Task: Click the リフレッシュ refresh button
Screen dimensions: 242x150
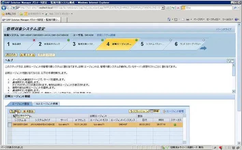Action: coord(138,111)
